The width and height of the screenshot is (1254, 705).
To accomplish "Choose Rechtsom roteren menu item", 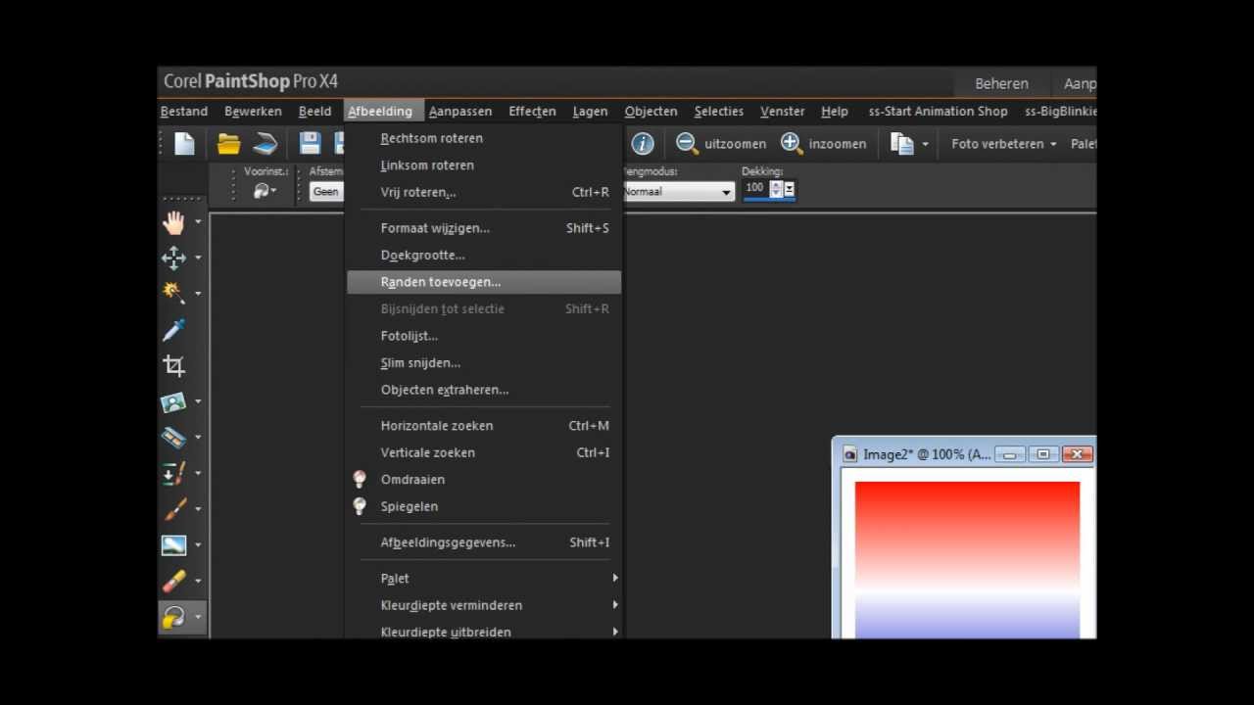I will (x=484, y=138).
